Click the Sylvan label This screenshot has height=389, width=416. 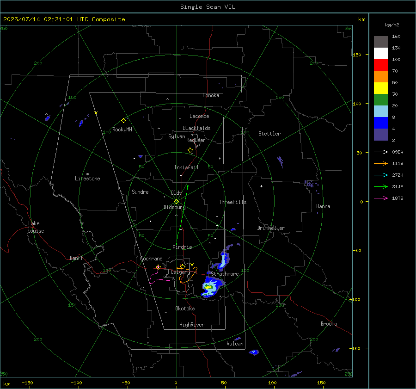pos(177,136)
